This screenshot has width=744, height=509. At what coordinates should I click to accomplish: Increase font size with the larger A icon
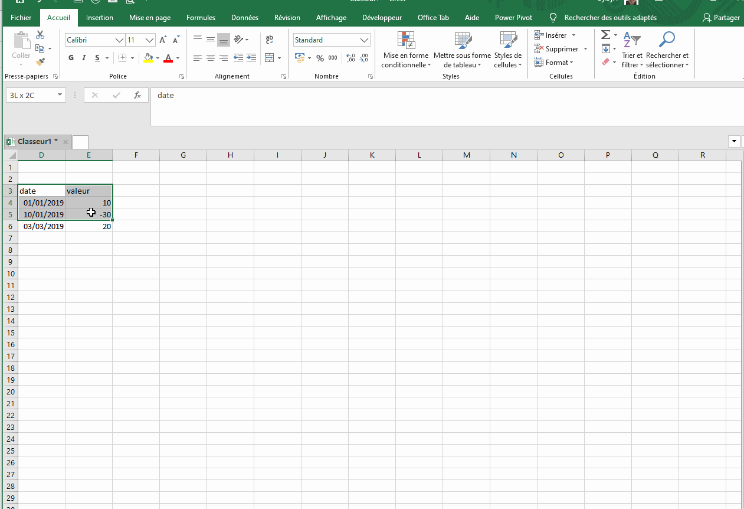[x=163, y=40]
